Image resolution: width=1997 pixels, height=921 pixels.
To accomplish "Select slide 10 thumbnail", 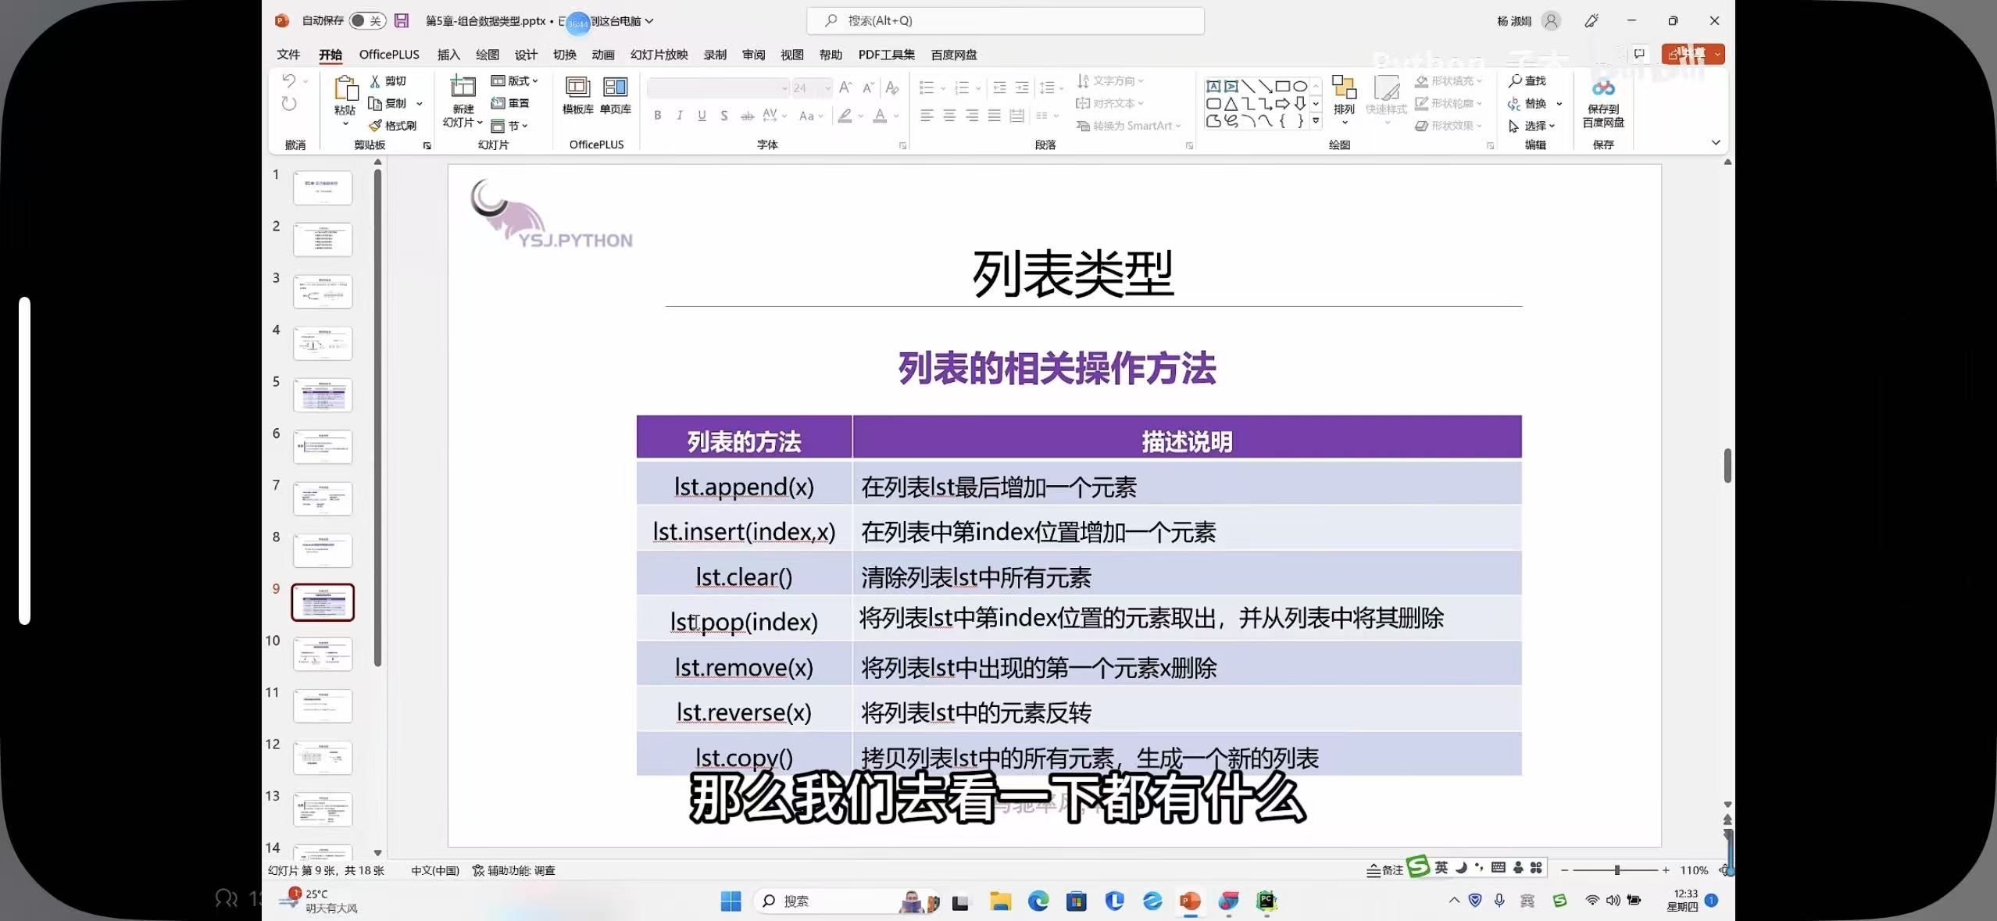I will pyautogui.click(x=323, y=654).
